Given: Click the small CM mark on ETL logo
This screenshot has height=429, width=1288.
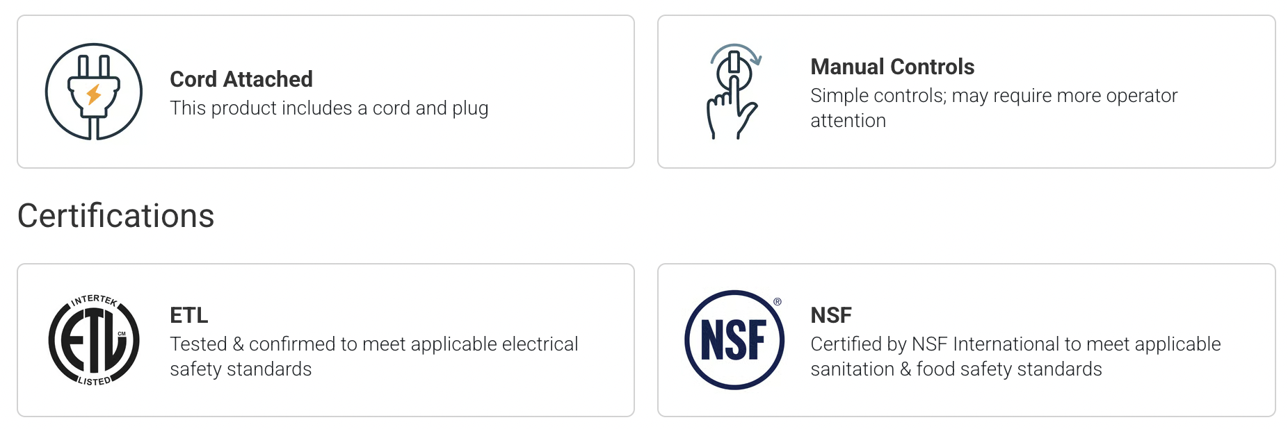Looking at the screenshot, I should click(122, 334).
